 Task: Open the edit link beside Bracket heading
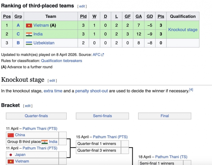click(28, 106)
